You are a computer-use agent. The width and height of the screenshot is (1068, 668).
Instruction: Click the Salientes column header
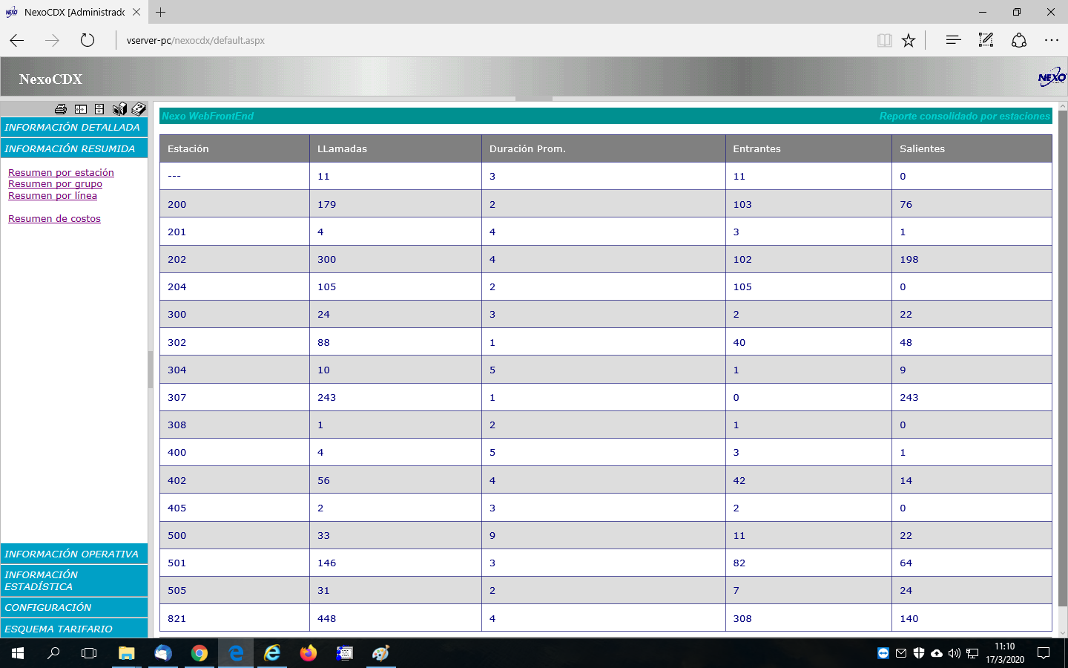click(x=972, y=148)
